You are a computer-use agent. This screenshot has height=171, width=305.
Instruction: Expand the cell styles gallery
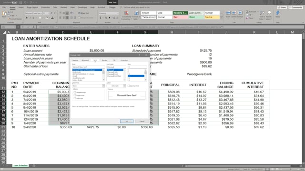[221, 18]
